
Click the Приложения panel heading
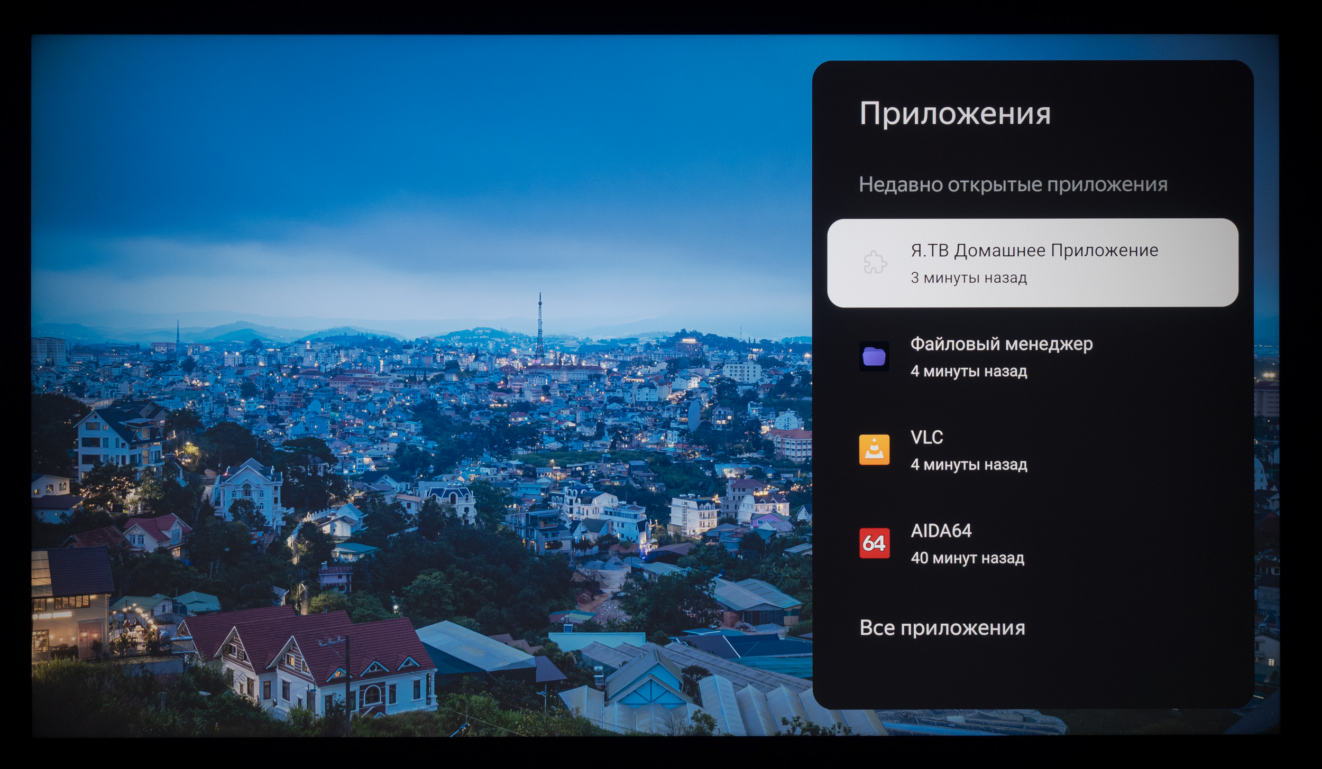(x=954, y=113)
